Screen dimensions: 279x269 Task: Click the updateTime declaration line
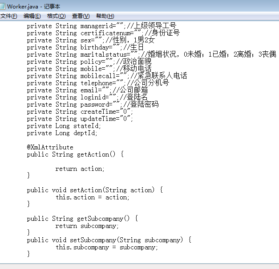point(80,119)
